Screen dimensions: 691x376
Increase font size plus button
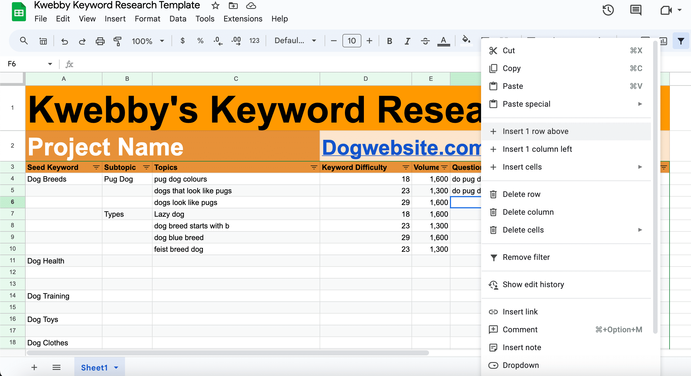coord(369,41)
